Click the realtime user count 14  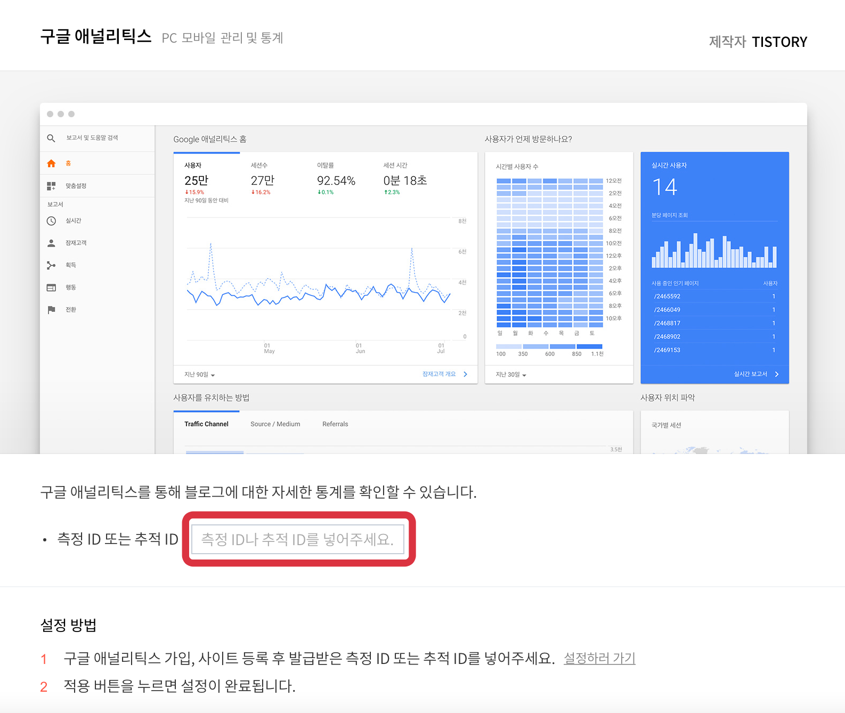point(664,187)
